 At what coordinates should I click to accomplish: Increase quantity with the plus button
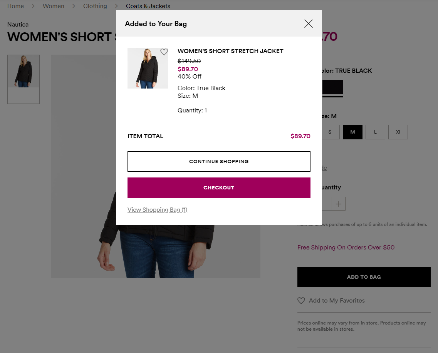[x=339, y=204]
